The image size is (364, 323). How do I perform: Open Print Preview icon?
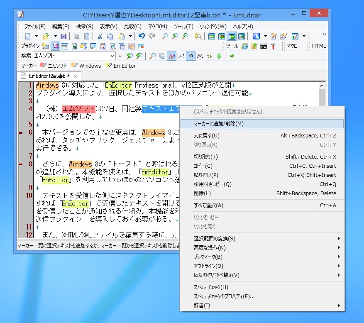click(86, 37)
